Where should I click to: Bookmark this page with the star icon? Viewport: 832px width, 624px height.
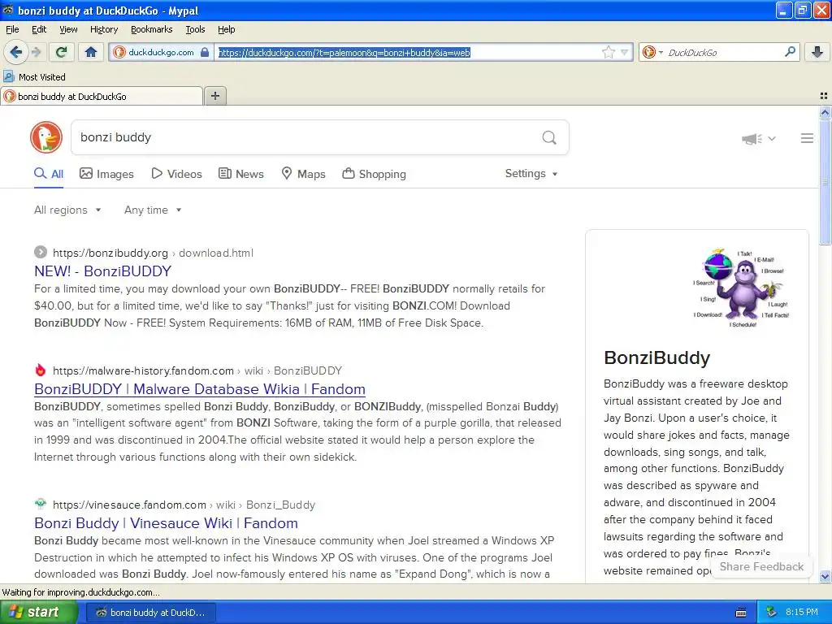pos(608,52)
